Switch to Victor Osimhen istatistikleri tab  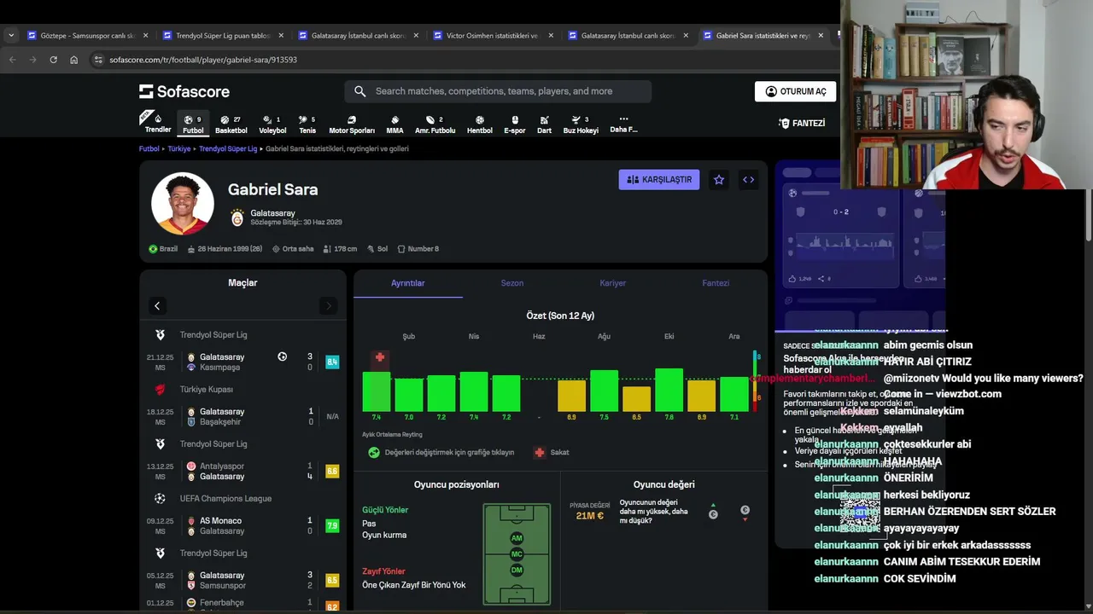(492, 36)
